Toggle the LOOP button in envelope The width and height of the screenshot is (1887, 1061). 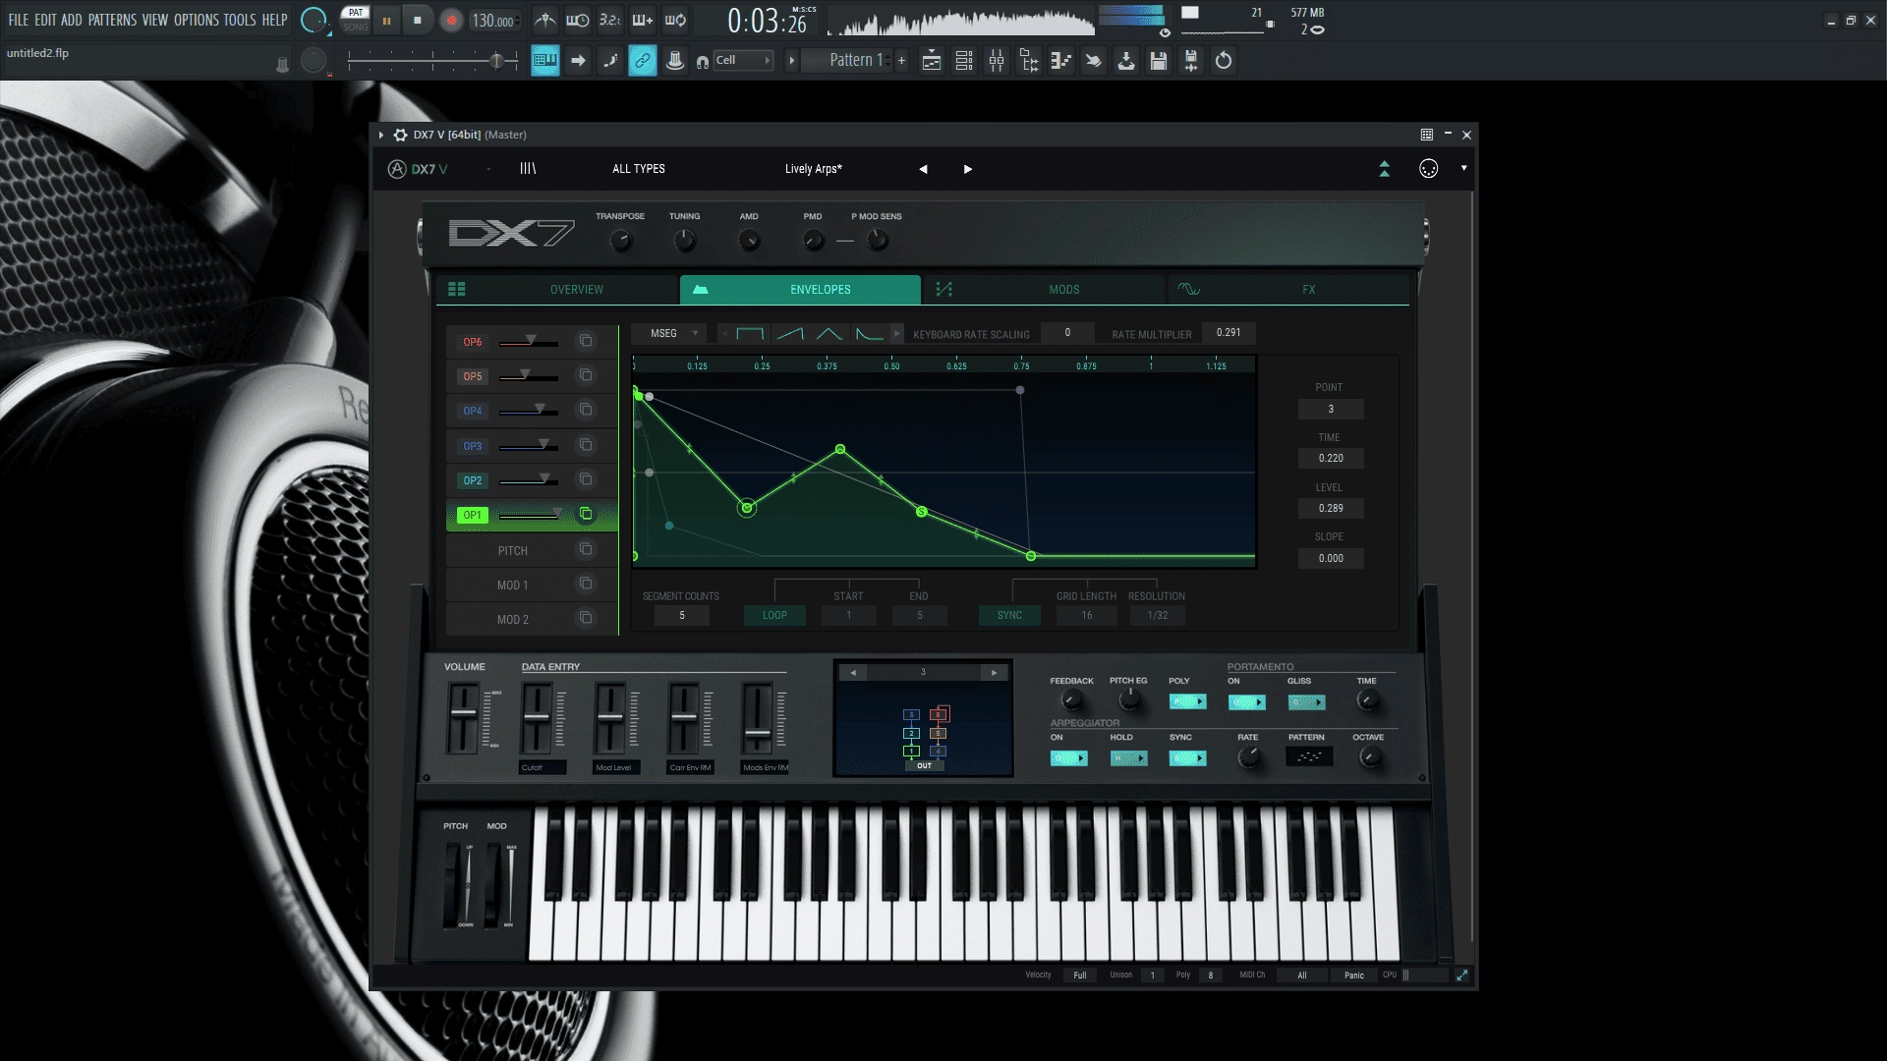point(774,615)
